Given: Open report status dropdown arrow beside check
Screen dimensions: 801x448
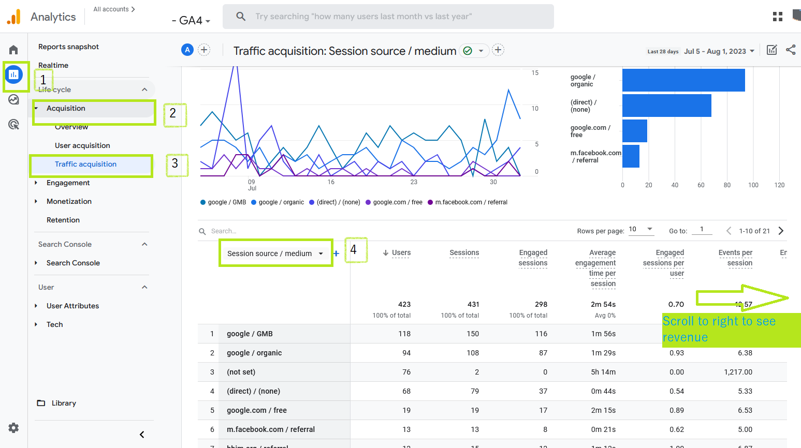Looking at the screenshot, I should pyautogui.click(x=481, y=51).
